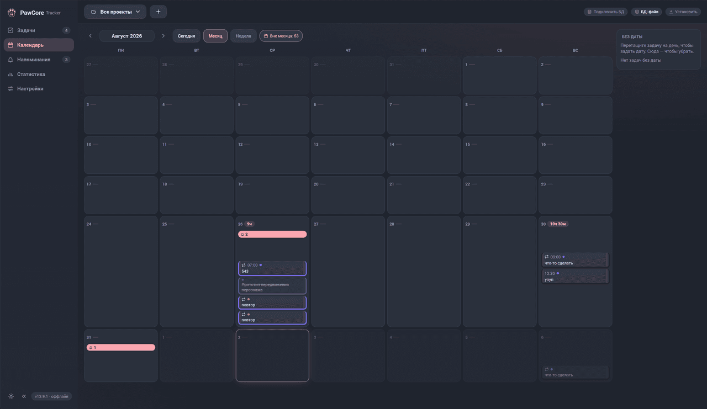Viewport: 707px width, 409px height.
Task: Open the Настройки label in sidebar
Action: coord(30,89)
